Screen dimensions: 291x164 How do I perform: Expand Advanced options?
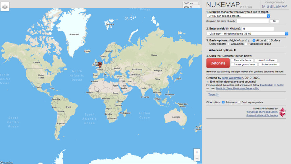223,50
